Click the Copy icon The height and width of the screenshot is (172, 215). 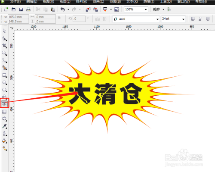pyautogui.click(x=46, y=9)
